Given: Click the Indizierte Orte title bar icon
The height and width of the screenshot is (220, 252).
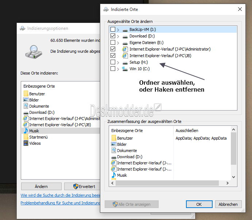Looking at the screenshot, I should coord(106,9).
